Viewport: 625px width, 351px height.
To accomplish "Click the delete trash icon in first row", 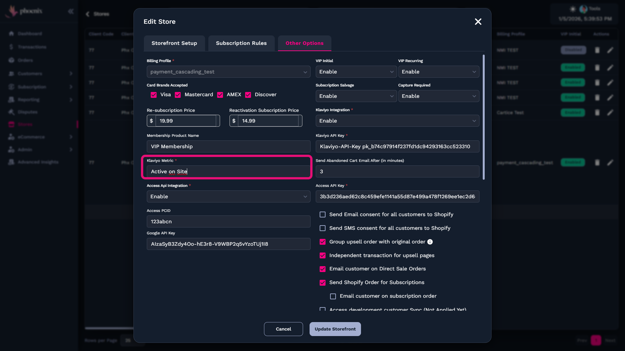I will pyautogui.click(x=597, y=50).
